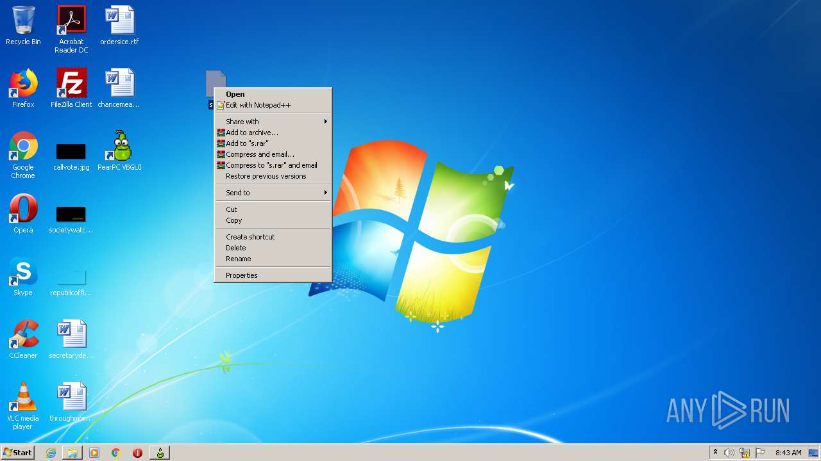Select the VLC media player shortcut
Screen dimensions: 821x461
point(23,406)
